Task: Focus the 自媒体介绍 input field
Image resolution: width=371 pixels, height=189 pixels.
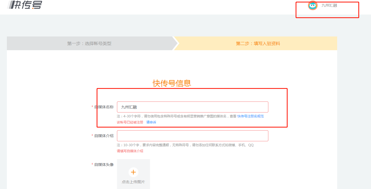Action: pyautogui.click(x=193, y=136)
